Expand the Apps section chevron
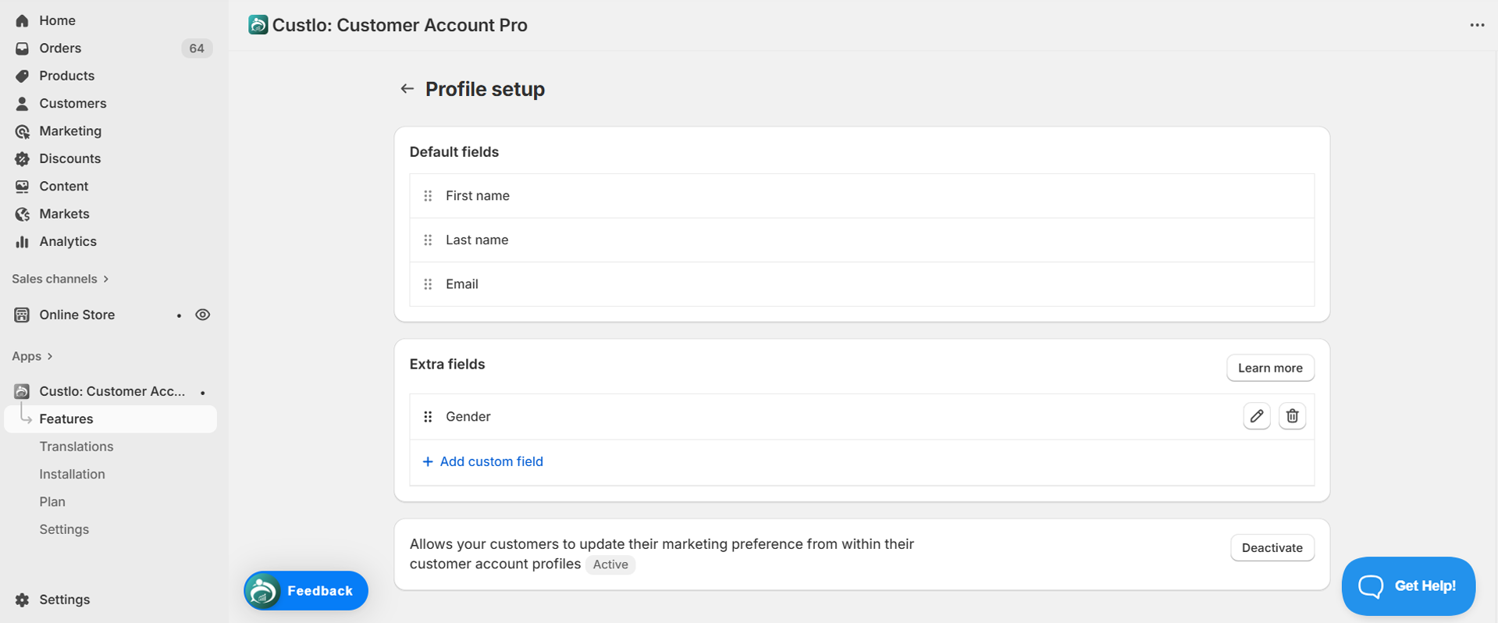1498x623 pixels. click(50, 356)
